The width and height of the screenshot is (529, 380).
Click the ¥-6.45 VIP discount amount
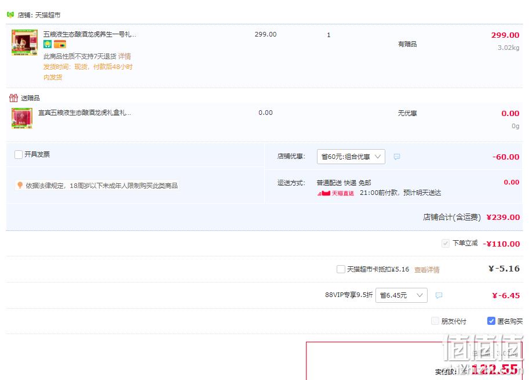tap(506, 295)
